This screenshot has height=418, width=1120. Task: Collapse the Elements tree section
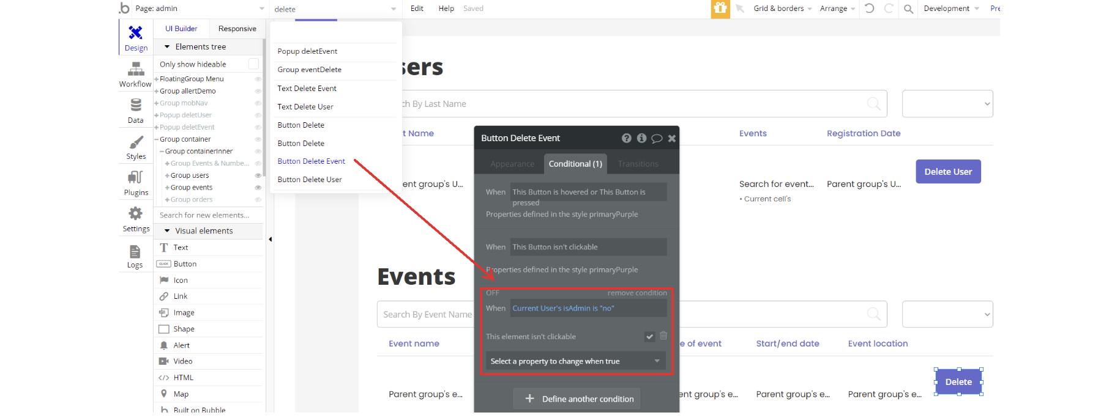tap(167, 47)
